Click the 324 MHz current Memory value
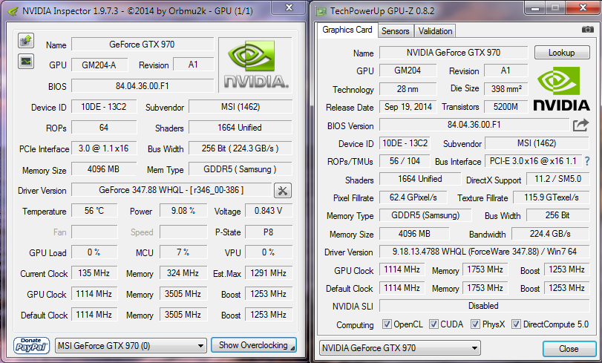This screenshot has height=363, width=602. coord(183,273)
